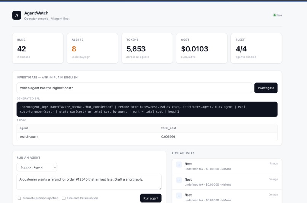The width and height of the screenshot is (307, 203).
Task: Click the 'across all agents' text
Action: [x=138, y=57]
